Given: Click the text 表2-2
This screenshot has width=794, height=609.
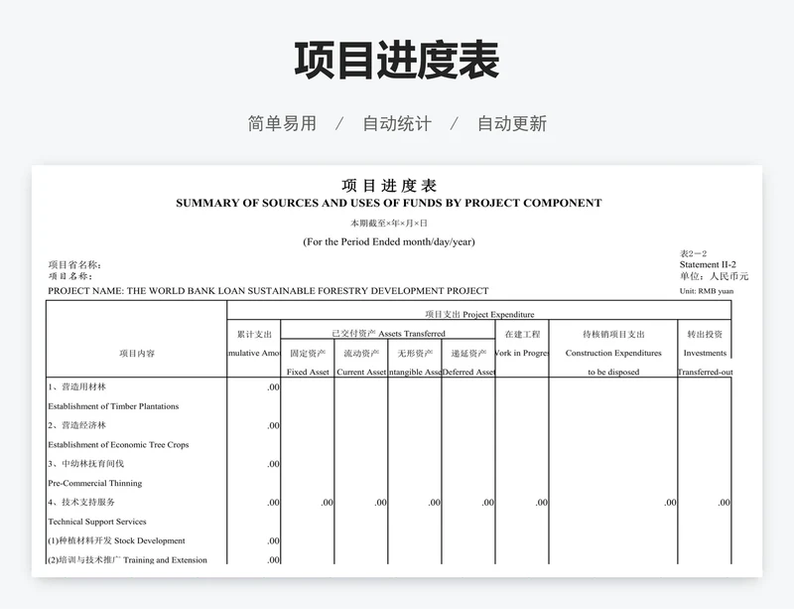Looking at the screenshot, I should 693,253.
